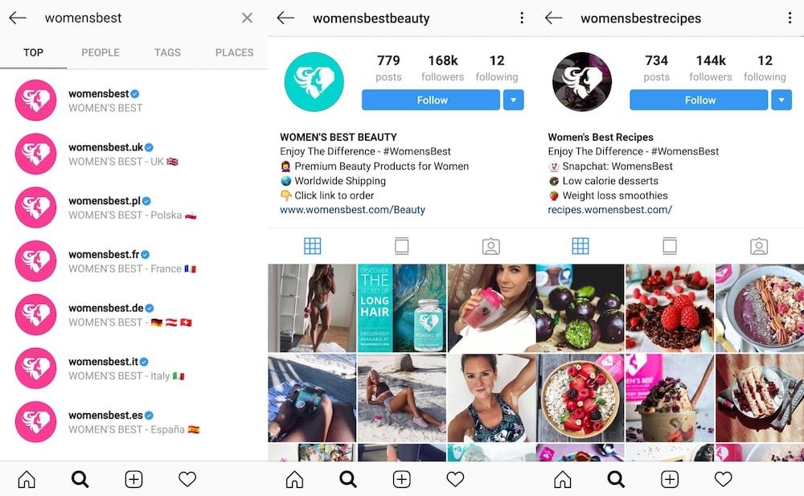Image resolution: width=804 pixels, height=496 pixels.
Task: Open the Long Hair post thumbnail
Action: click(x=401, y=308)
